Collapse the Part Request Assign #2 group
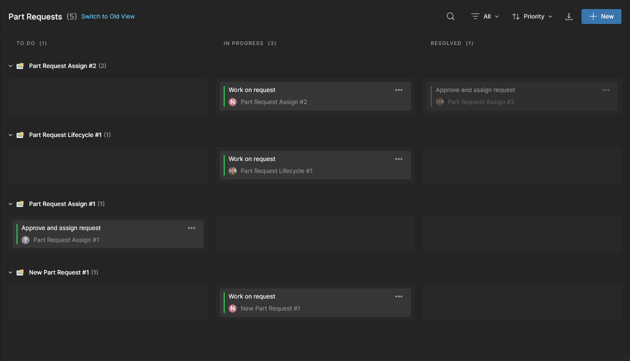This screenshot has height=361, width=630. 11,66
